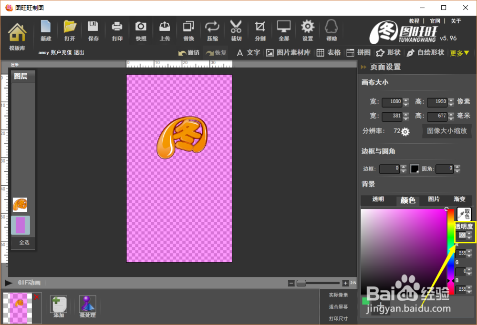Print the canvas using 打印
The image size is (477, 325).
(x=117, y=30)
